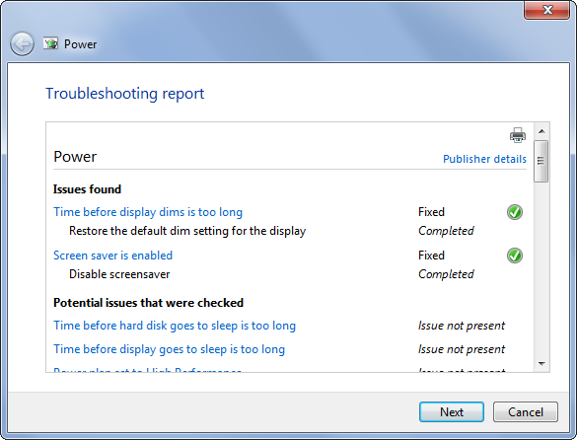Click scrollbar track below the thumb
577x440 pixels.
pos(541,268)
